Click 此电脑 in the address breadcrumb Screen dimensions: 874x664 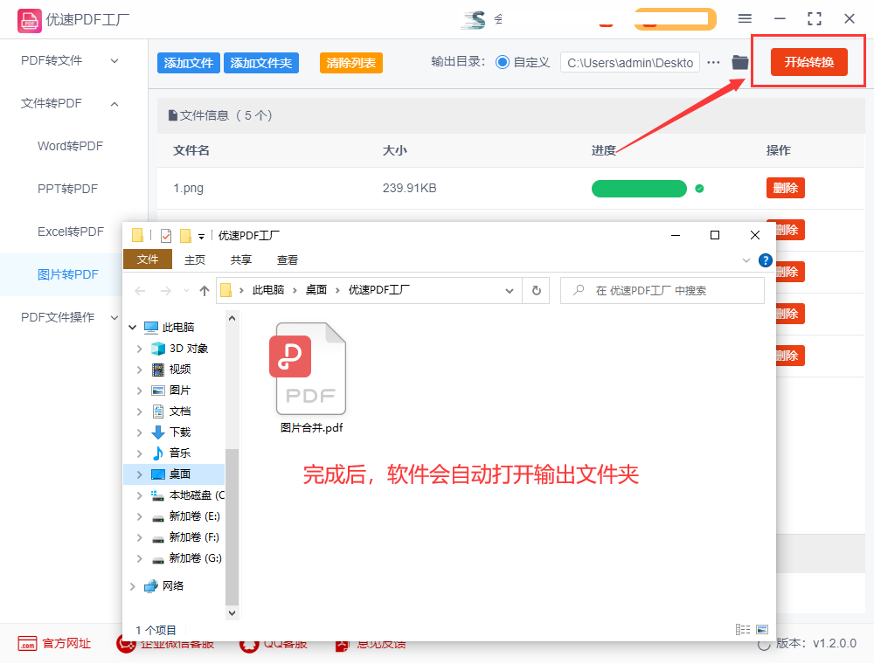click(x=268, y=290)
